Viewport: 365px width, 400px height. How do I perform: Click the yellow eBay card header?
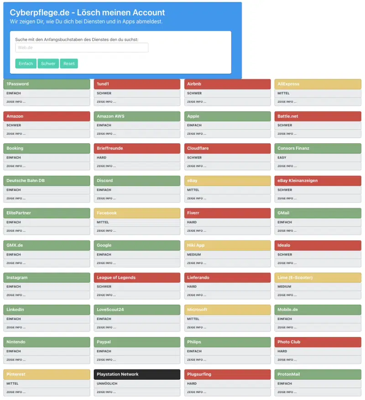click(x=227, y=181)
